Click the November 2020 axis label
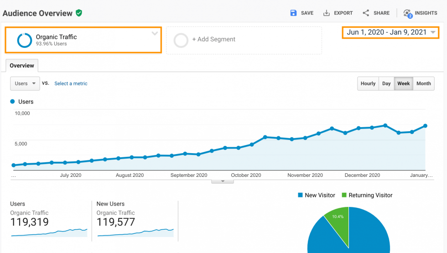Image resolution: width=447 pixels, height=253 pixels. click(x=305, y=175)
